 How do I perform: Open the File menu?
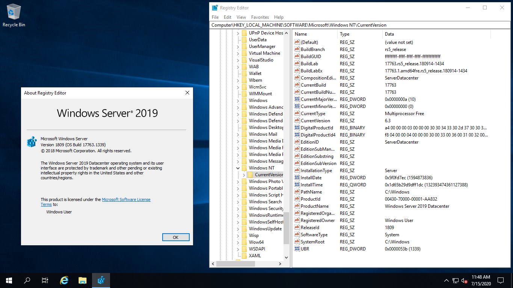click(x=215, y=17)
